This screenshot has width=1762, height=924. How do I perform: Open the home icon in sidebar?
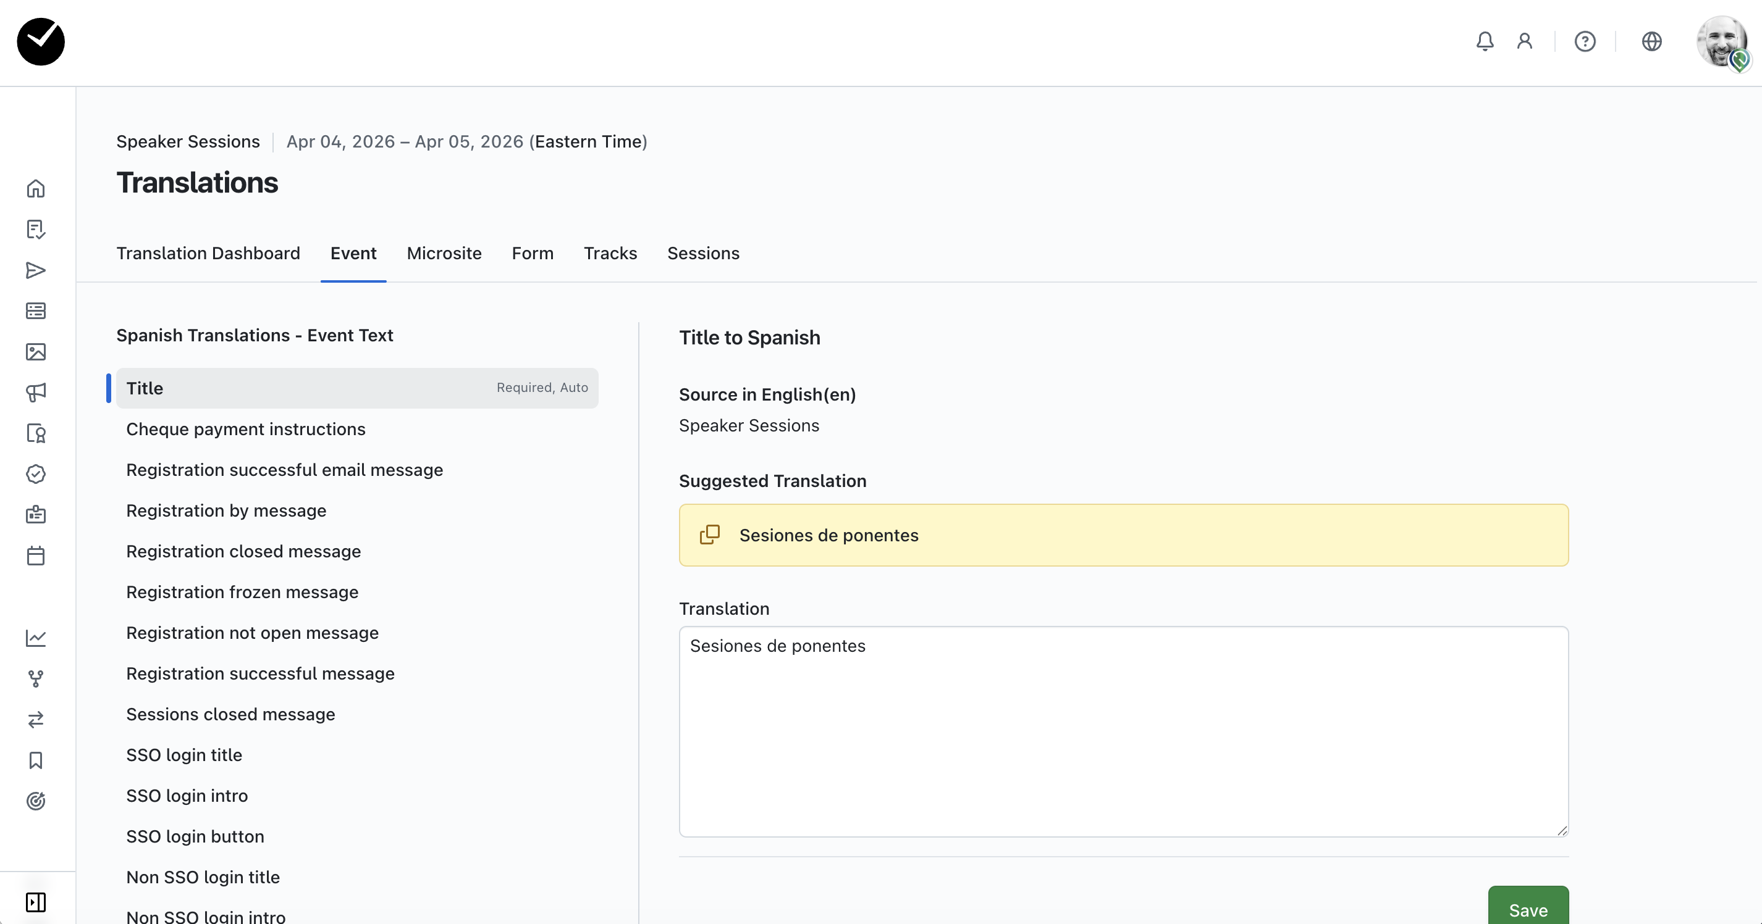[x=36, y=189]
